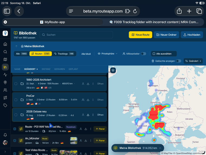Screen dimensions: 206x155
Task: Toggle the Mitbearbeiter switch
Action: click(143, 54)
